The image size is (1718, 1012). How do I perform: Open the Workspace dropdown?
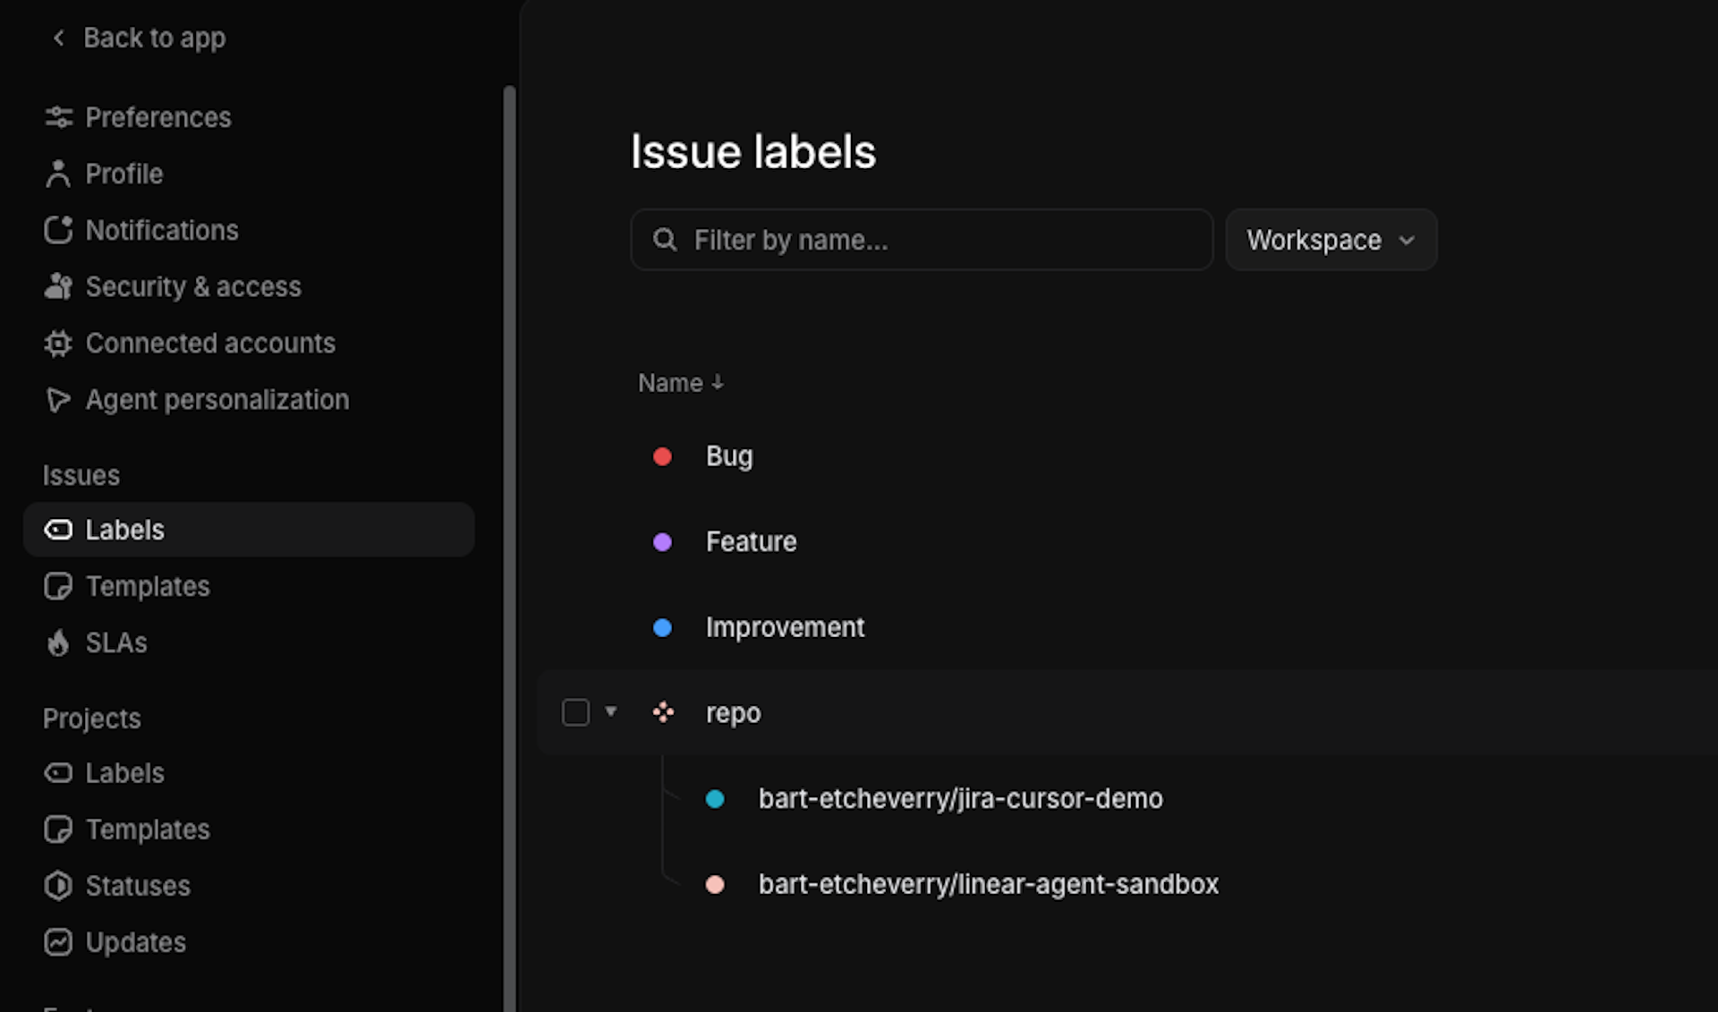click(x=1331, y=240)
